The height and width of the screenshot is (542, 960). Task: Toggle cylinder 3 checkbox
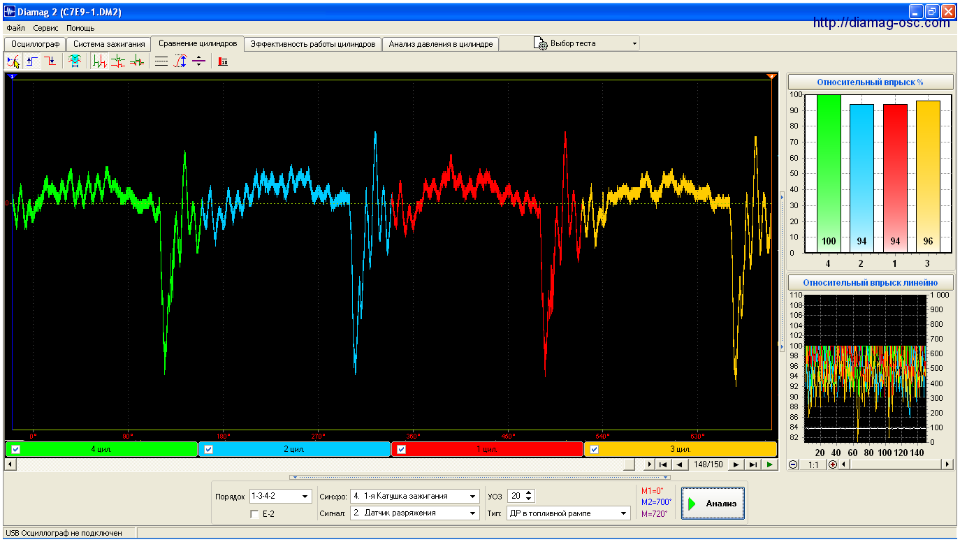[595, 449]
